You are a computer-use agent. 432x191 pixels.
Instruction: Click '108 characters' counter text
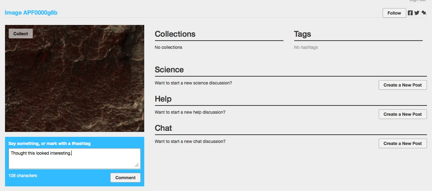(x=23, y=176)
